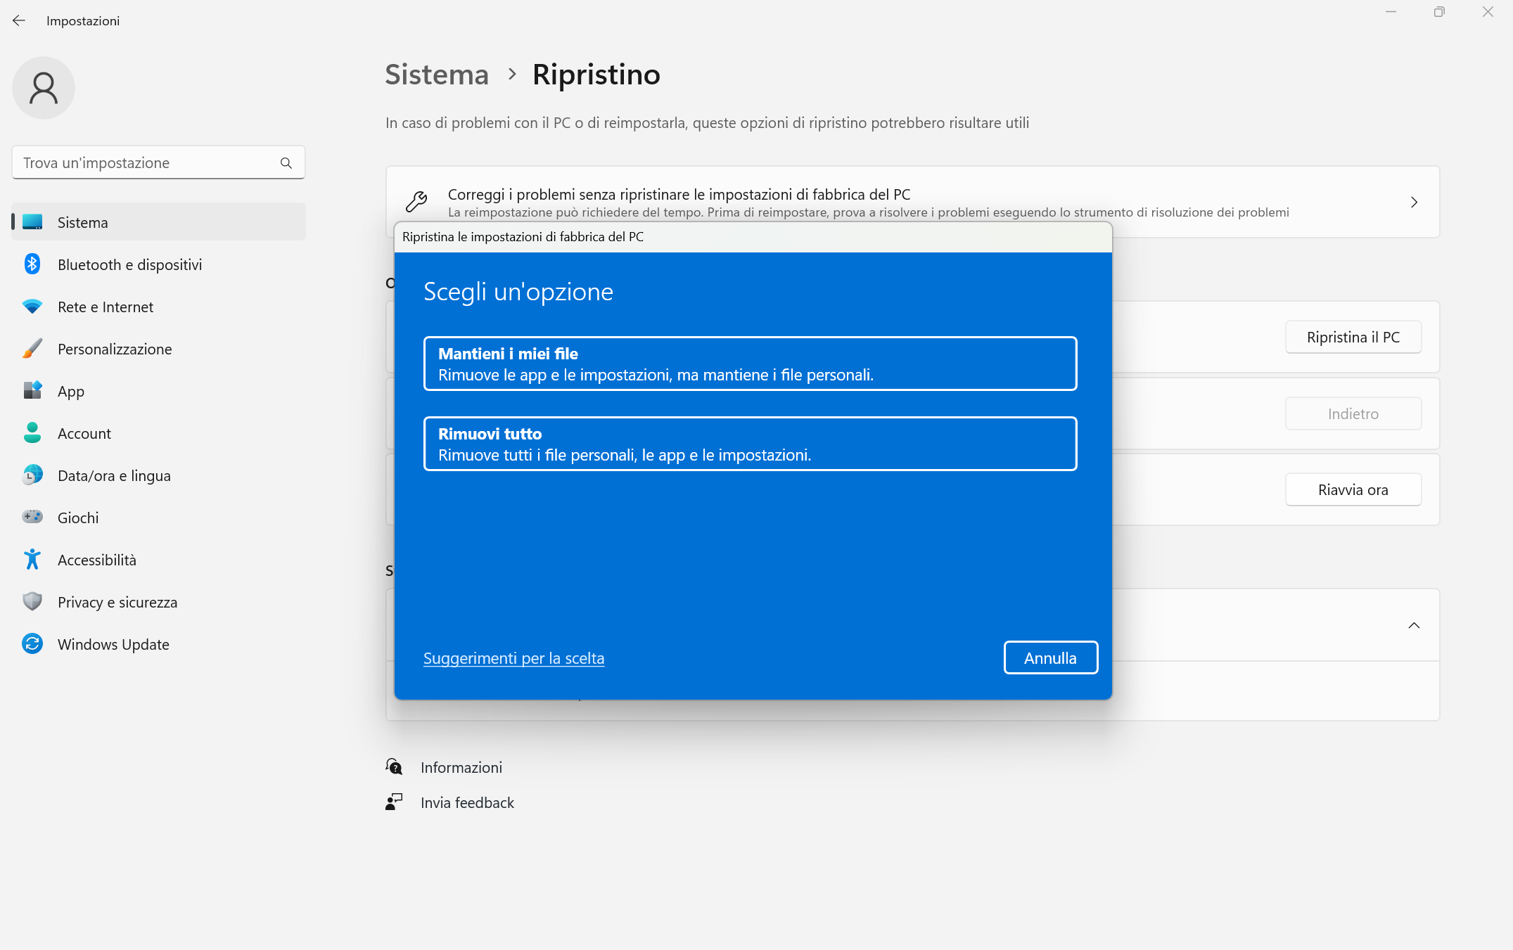The image size is (1513, 950).
Task: Open Data/ora e lingua settings
Action: coord(114,475)
